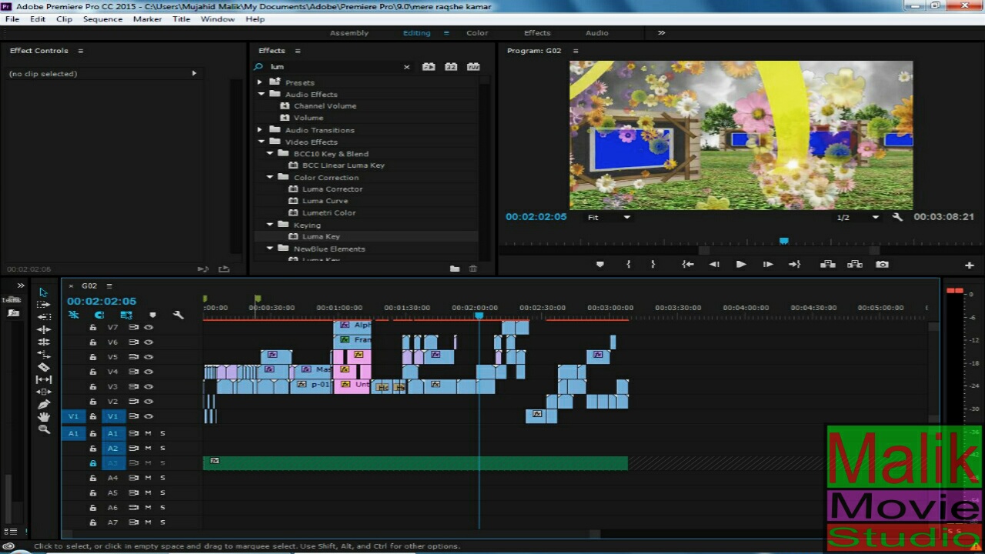Go to In point
985x554 pixels.
pyautogui.click(x=688, y=264)
